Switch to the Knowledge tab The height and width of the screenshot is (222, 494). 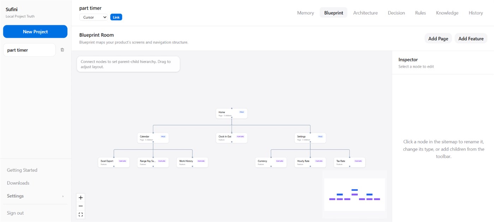click(x=447, y=13)
